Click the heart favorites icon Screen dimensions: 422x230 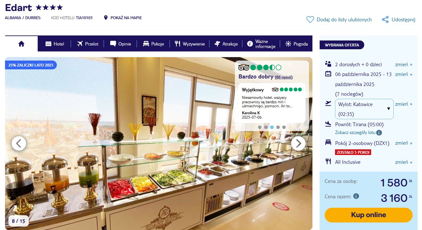click(x=310, y=20)
